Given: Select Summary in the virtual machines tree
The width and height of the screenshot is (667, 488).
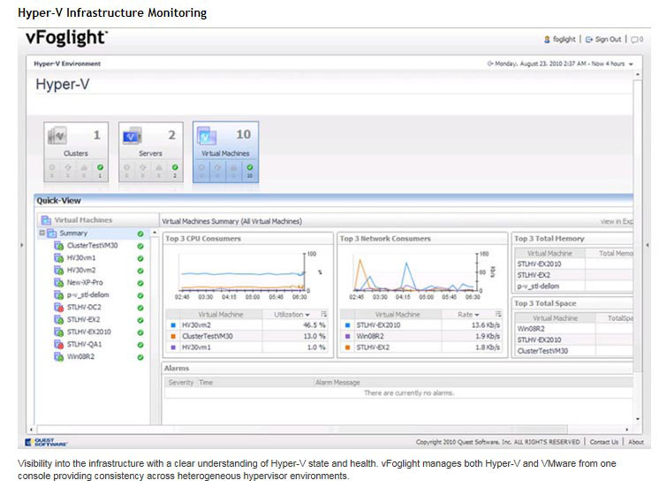Looking at the screenshot, I should click(73, 233).
